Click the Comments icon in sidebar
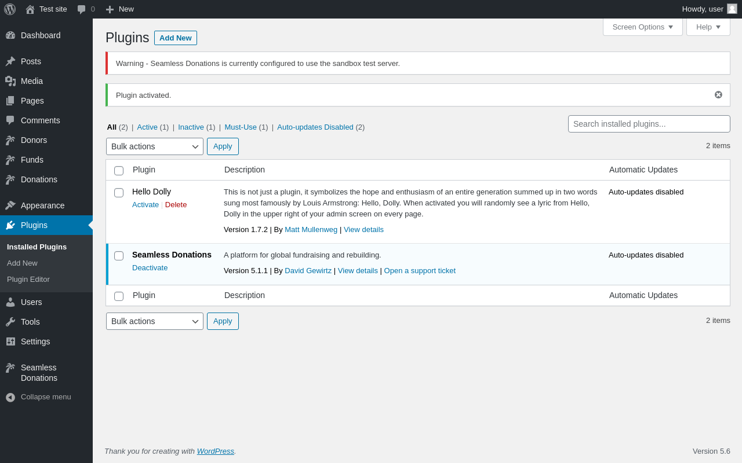742x463 pixels. 10,120
